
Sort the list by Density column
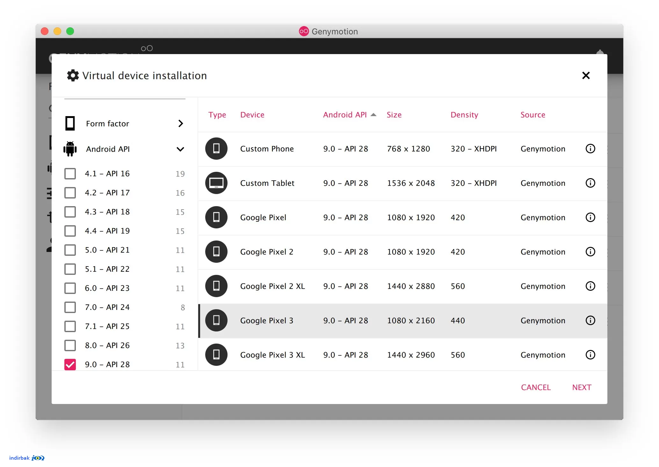click(x=464, y=115)
